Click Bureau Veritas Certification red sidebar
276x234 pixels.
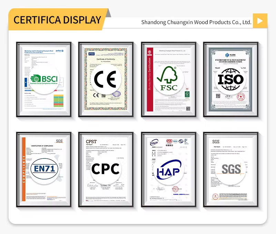pos(150,79)
